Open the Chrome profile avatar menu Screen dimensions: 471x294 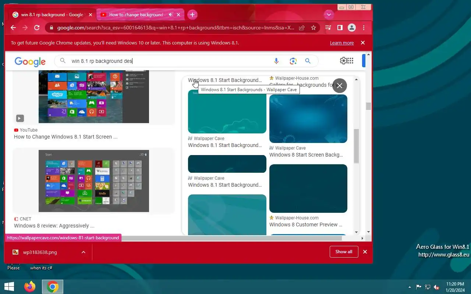click(352, 28)
